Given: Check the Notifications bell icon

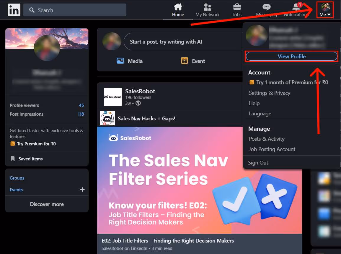Looking at the screenshot, I should 295,7.
